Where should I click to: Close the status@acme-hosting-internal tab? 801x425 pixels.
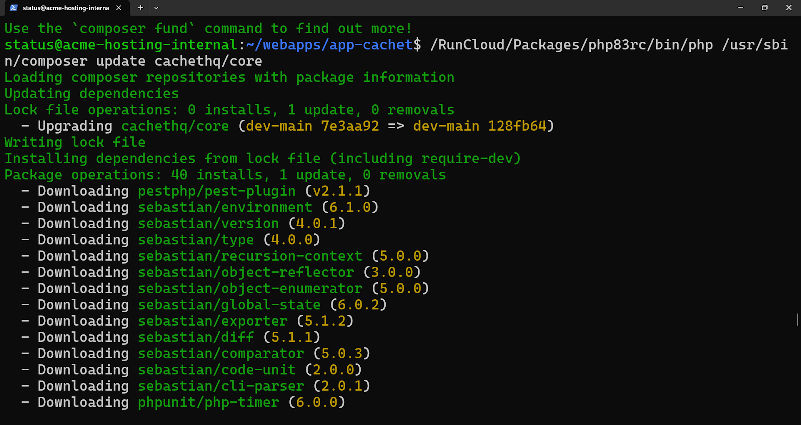(x=119, y=8)
